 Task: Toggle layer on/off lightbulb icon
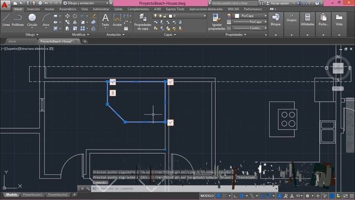[x=155, y=16]
